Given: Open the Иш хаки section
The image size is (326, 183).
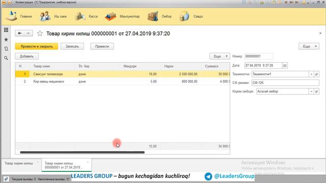Looking at the screenshot, I should [53, 16].
